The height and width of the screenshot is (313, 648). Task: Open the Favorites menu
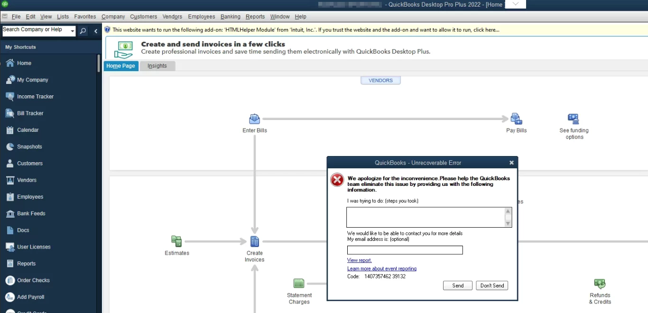coord(85,17)
